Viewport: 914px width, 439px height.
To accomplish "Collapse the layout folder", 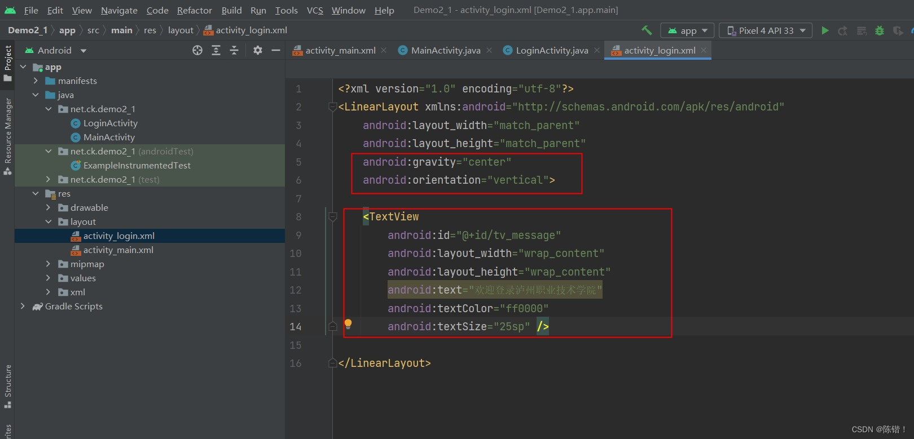I will coord(48,221).
